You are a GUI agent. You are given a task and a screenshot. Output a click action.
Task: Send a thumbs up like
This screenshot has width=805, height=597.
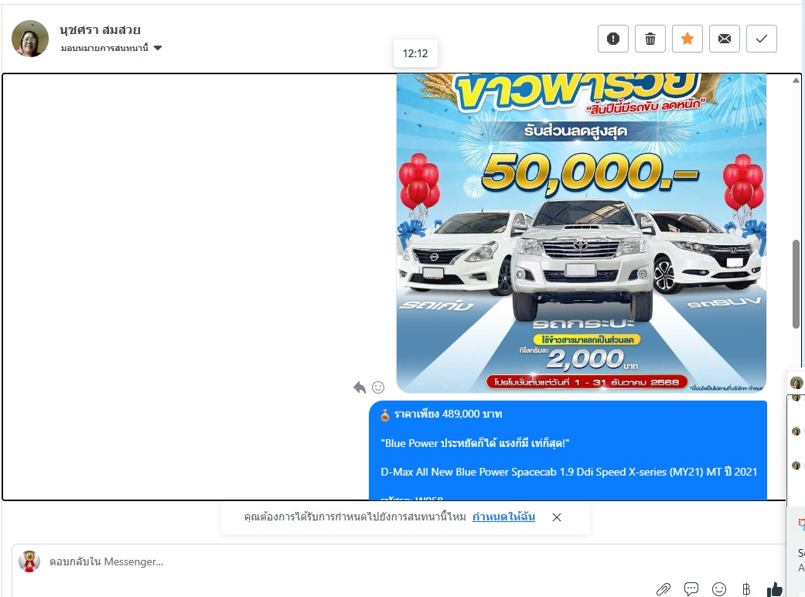coord(774,589)
